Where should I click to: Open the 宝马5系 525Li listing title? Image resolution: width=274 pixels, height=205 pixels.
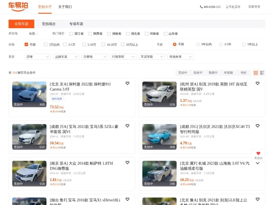(84, 129)
